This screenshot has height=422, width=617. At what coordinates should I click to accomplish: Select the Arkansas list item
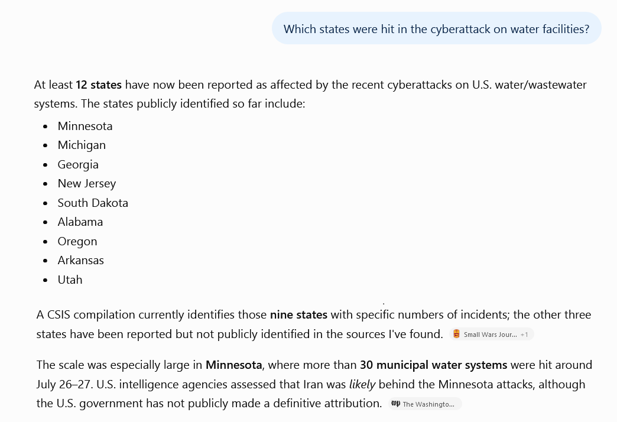coord(80,260)
